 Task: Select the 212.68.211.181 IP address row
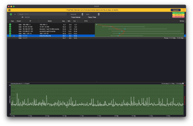tap(28, 31)
